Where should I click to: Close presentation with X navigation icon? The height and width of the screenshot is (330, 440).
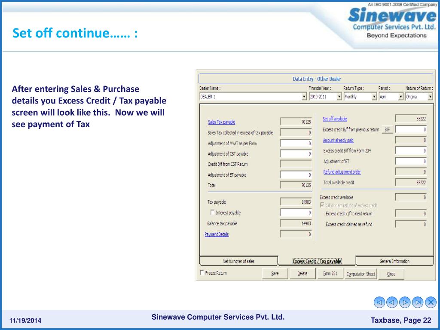coord(431,302)
